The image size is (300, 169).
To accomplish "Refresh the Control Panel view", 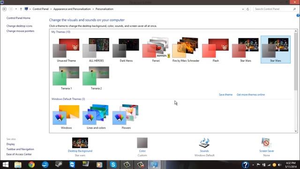I will [248, 9].
